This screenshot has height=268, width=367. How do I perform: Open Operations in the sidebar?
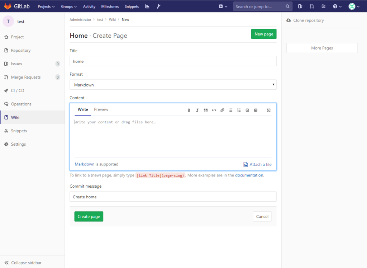pos(32,104)
